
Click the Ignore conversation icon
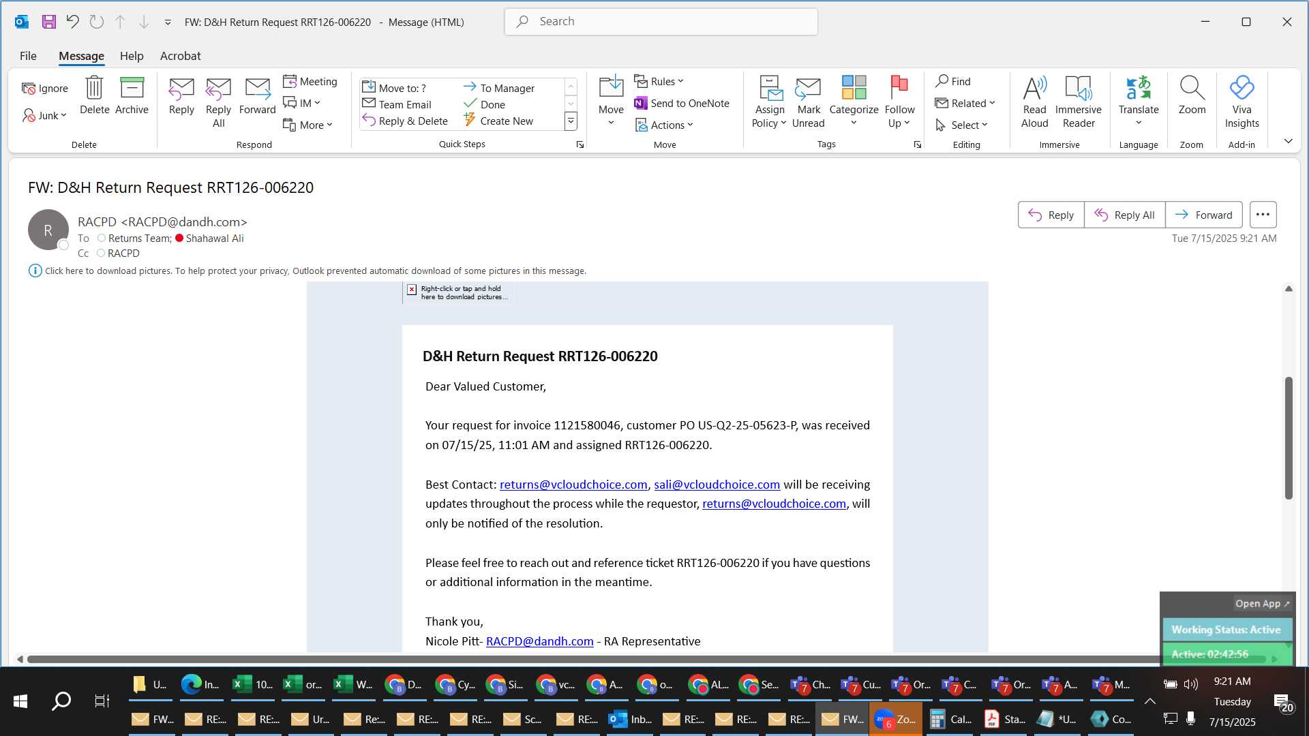(45, 89)
